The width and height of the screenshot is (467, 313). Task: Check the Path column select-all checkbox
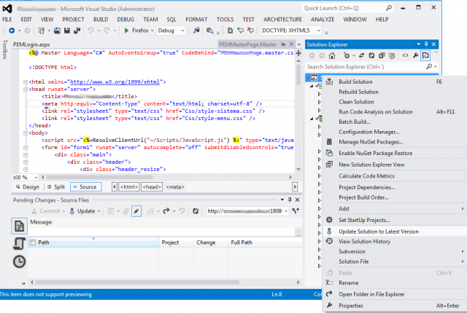click(x=33, y=242)
